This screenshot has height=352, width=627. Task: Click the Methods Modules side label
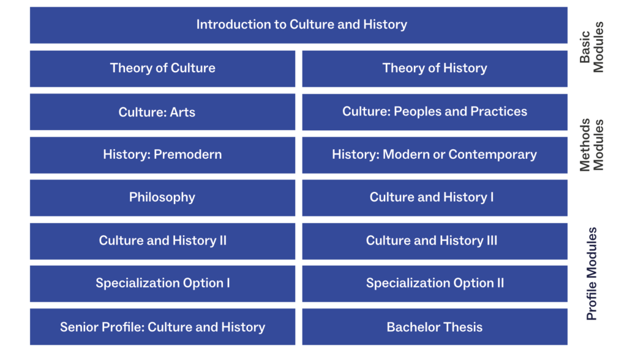click(591, 145)
